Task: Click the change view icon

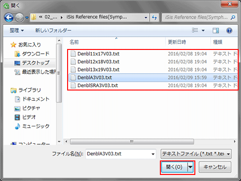Action: click(x=195, y=30)
